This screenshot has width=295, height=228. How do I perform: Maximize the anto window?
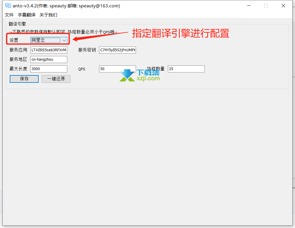coord(266,6)
